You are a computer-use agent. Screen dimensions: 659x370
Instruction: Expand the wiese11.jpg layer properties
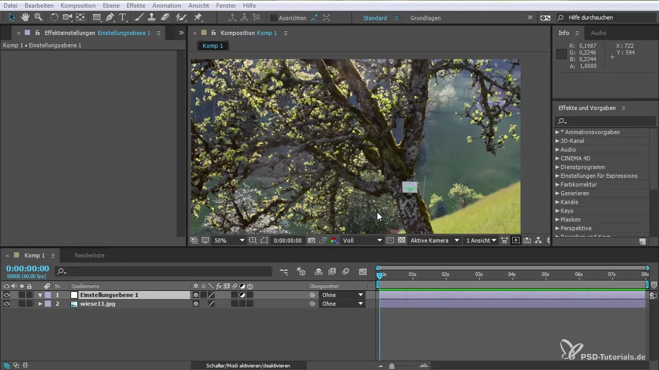[40, 304]
